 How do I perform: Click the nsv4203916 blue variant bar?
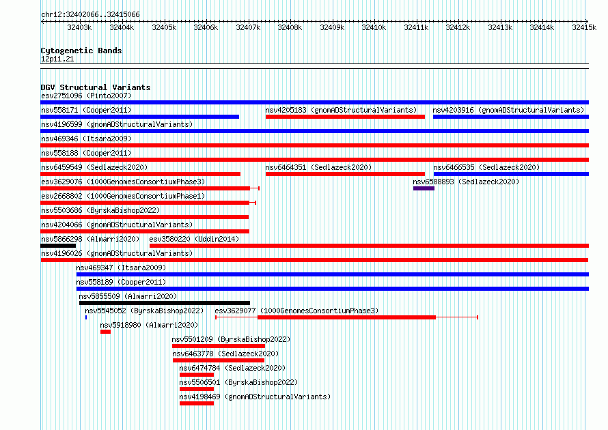tap(511, 117)
